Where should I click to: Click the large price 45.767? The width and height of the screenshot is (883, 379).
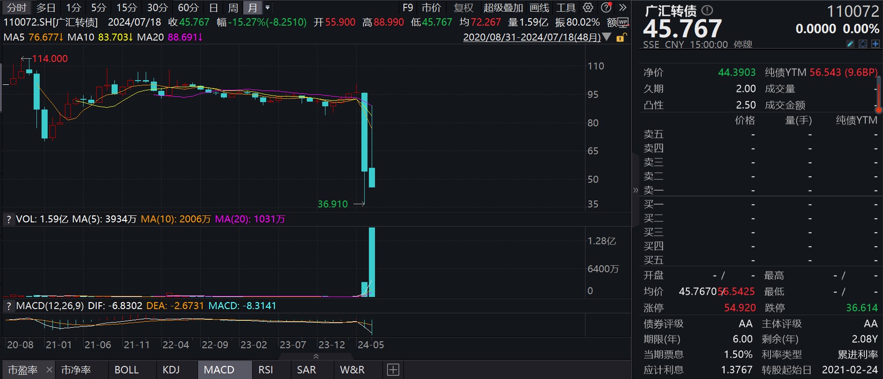tap(683, 29)
